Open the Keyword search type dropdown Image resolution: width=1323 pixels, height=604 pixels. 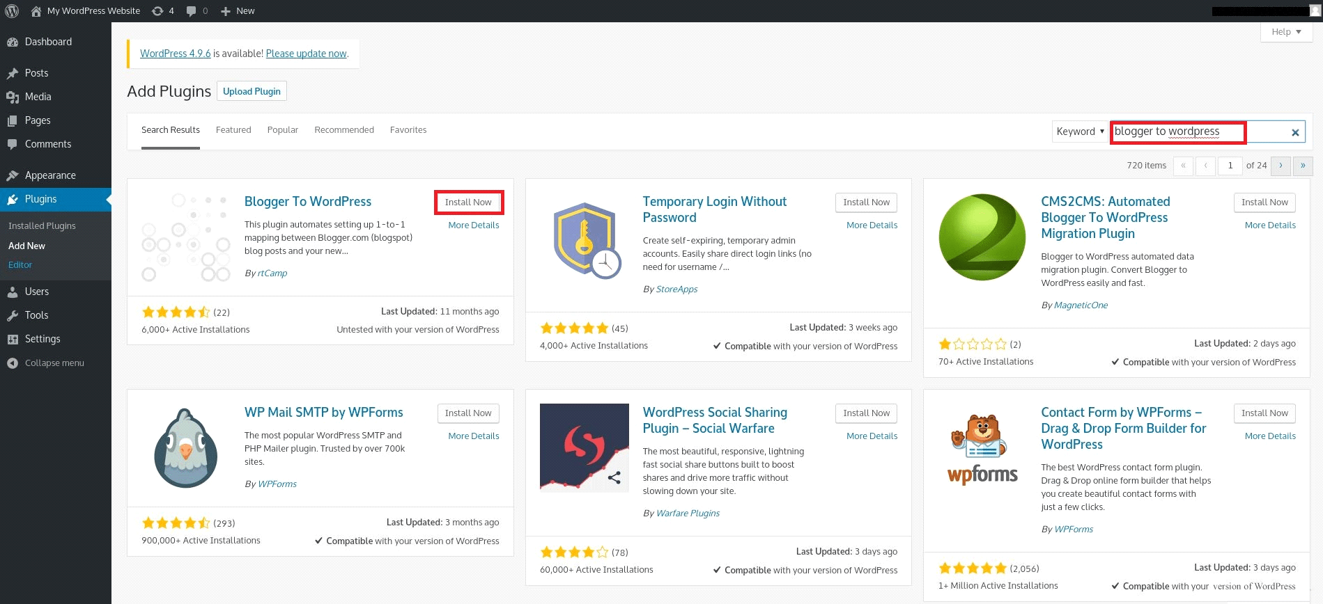coord(1079,132)
